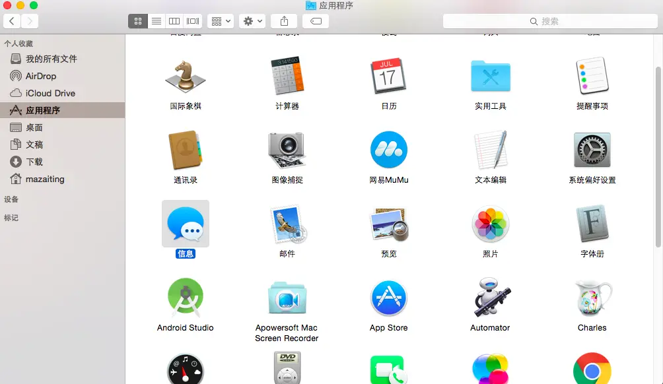The height and width of the screenshot is (384, 663).
Task: Select the 文本编辑 TextEdit icon
Action: 491,150
